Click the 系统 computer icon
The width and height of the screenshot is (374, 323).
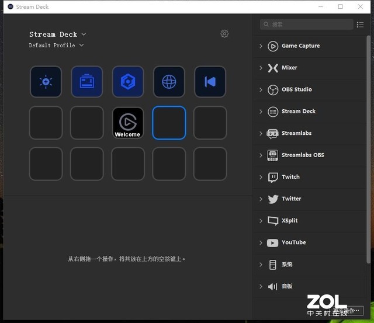point(273,265)
